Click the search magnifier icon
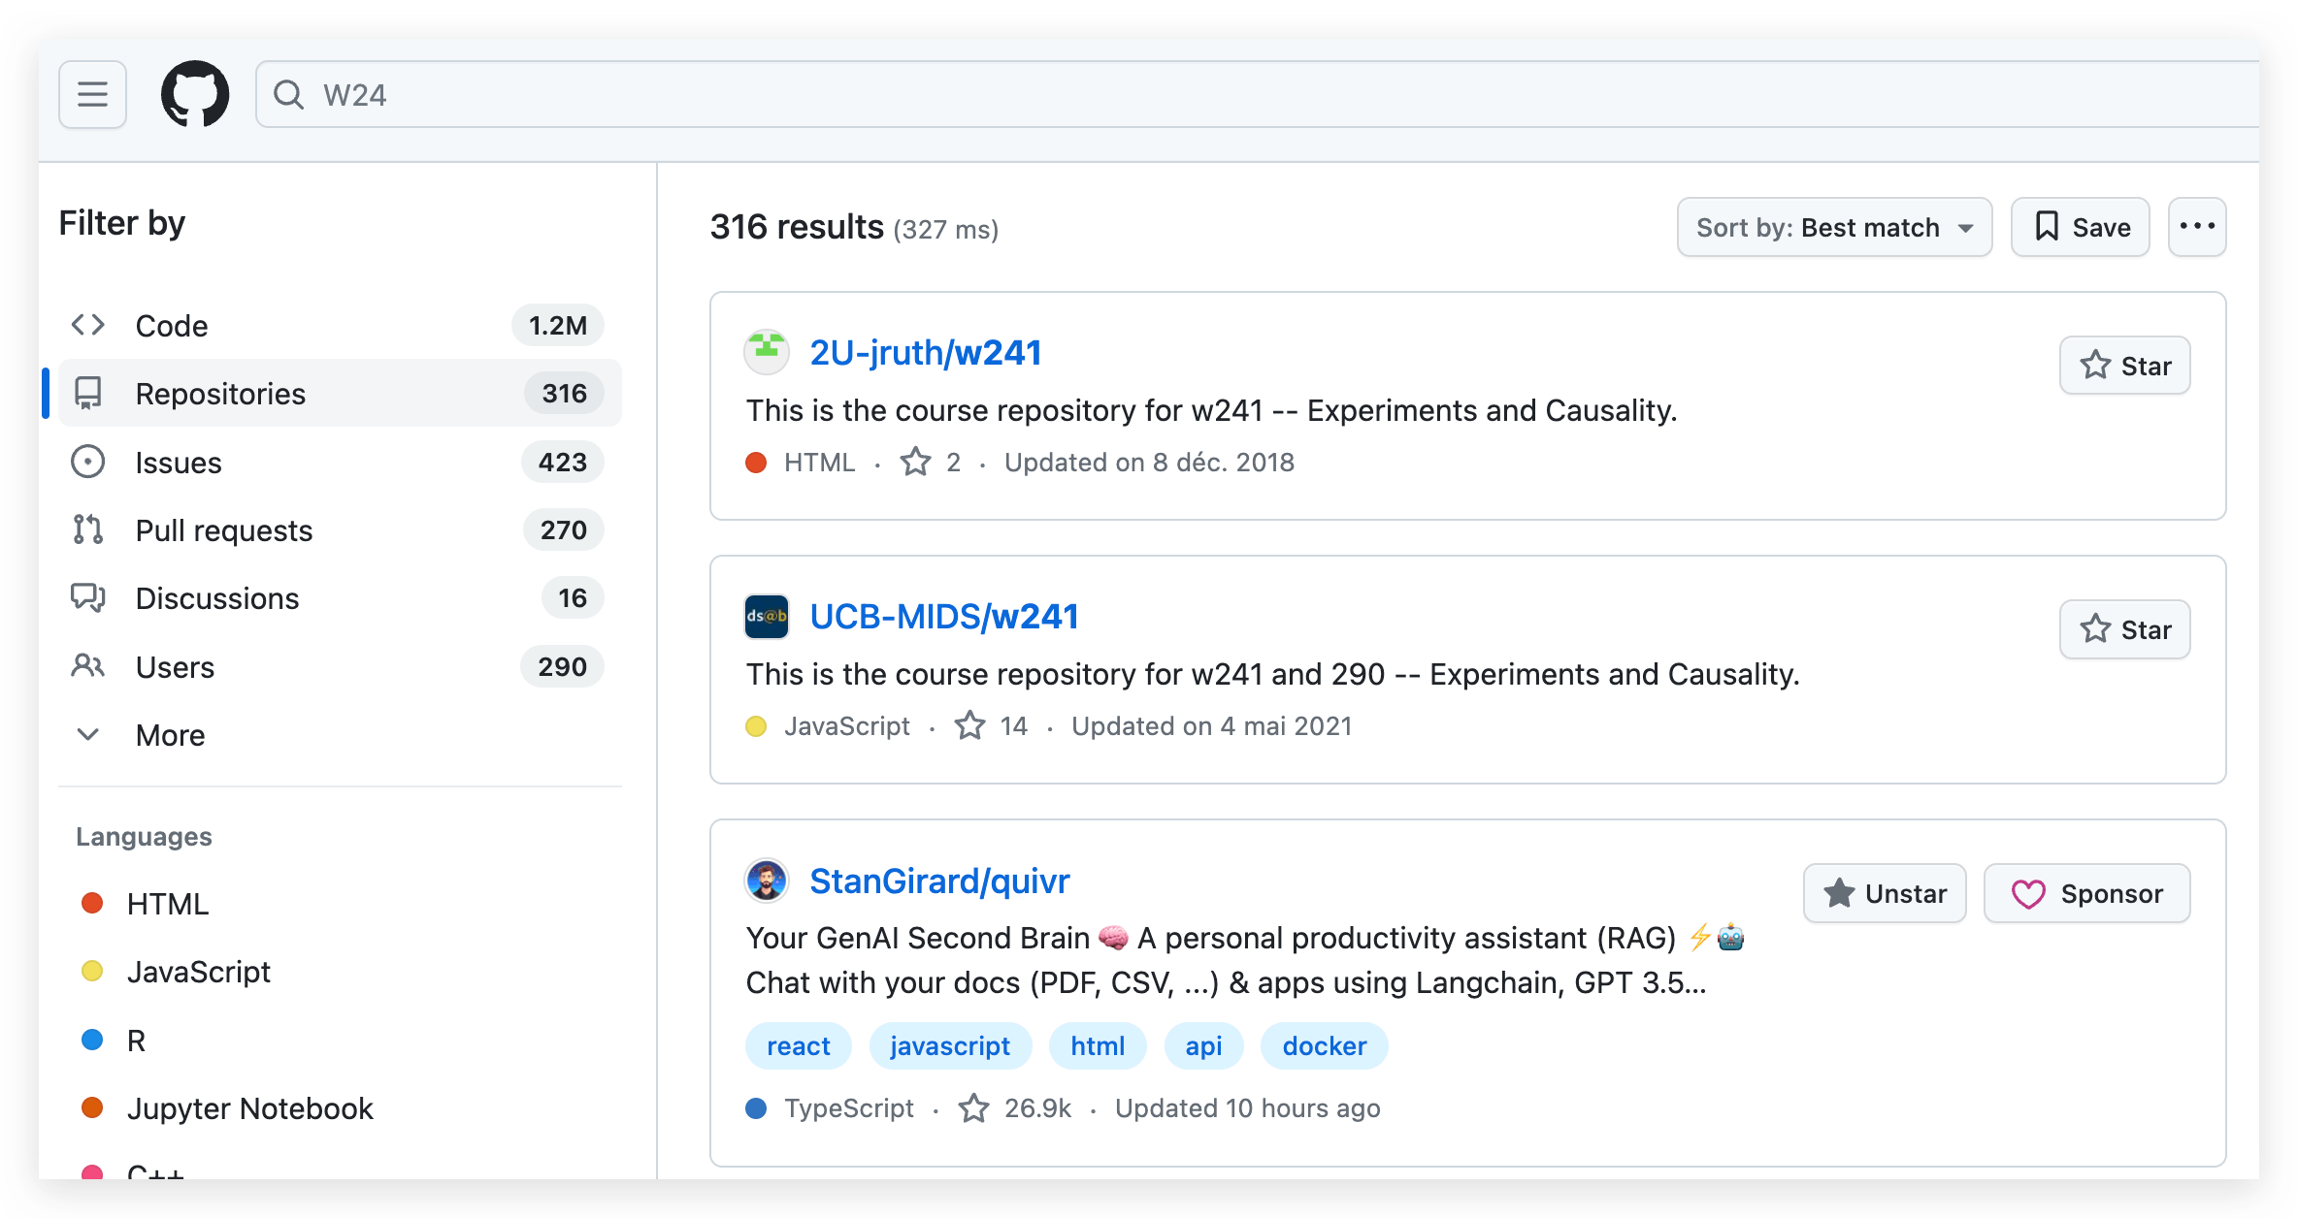Screen dimensions: 2298x1218 pos(288,94)
